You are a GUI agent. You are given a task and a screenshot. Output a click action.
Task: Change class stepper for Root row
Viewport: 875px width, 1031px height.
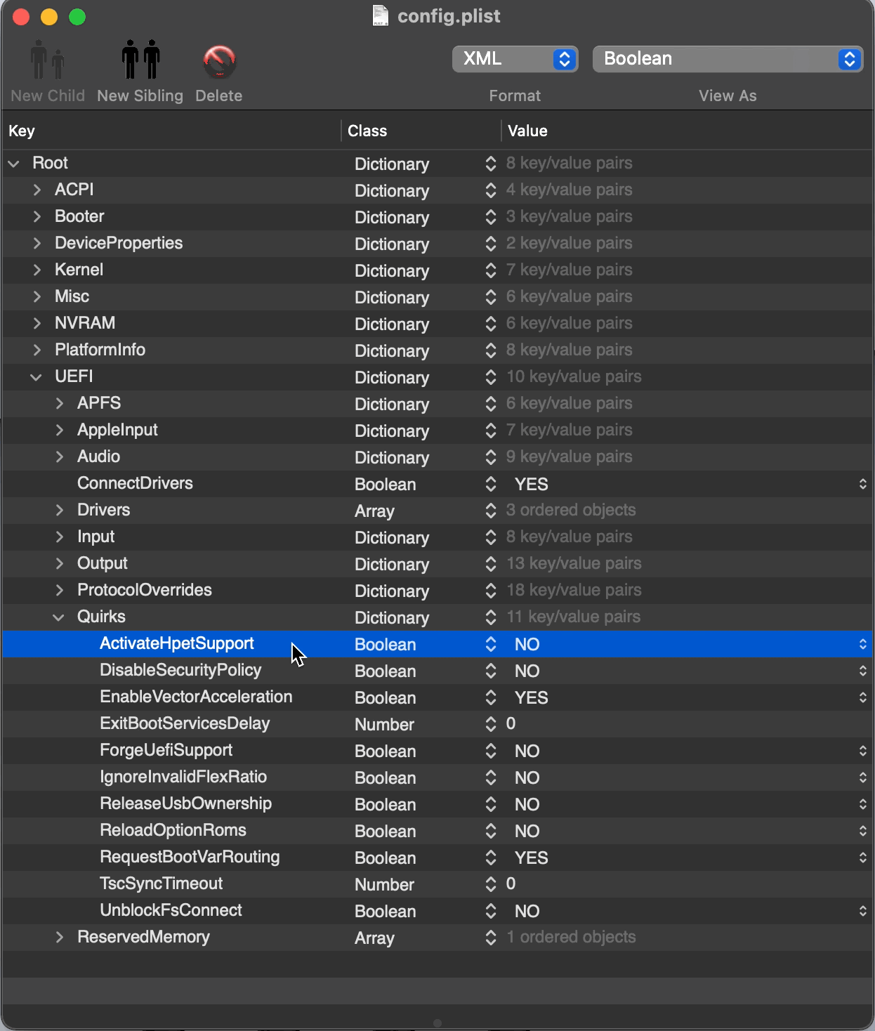pos(491,164)
